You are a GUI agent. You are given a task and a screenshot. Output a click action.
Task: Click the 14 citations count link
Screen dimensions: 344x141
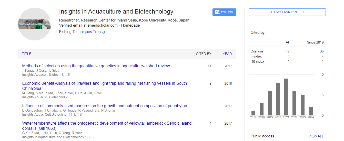click(x=209, y=66)
